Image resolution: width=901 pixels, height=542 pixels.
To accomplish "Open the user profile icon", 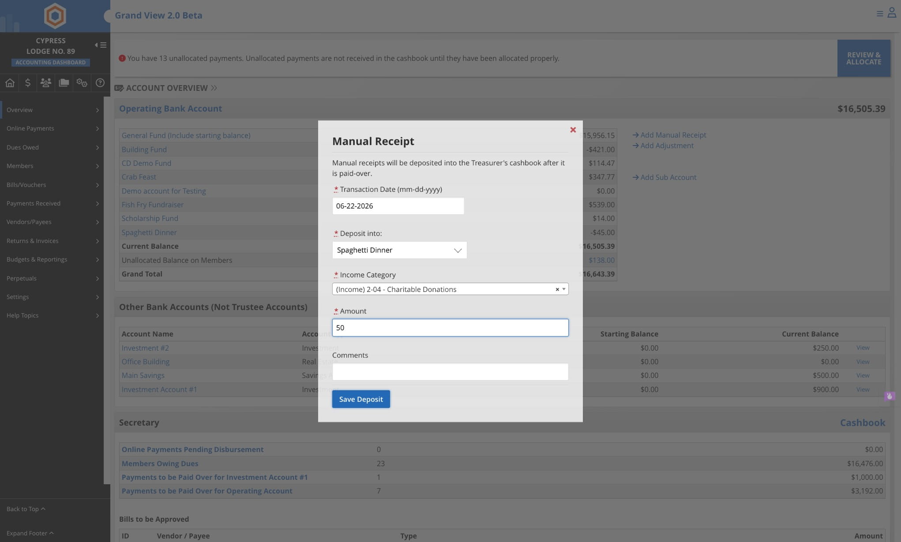I will click(892, 13).
